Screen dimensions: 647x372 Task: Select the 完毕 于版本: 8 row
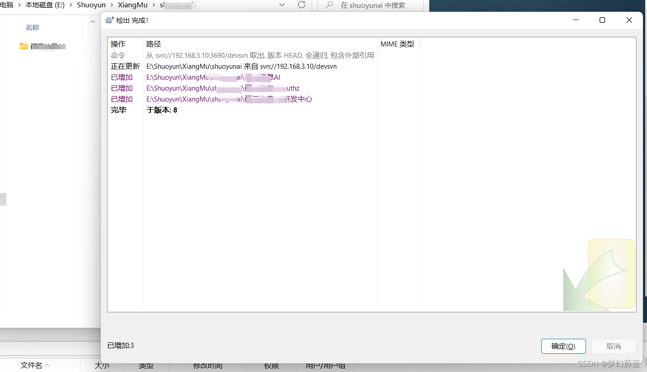pos(242,110)
